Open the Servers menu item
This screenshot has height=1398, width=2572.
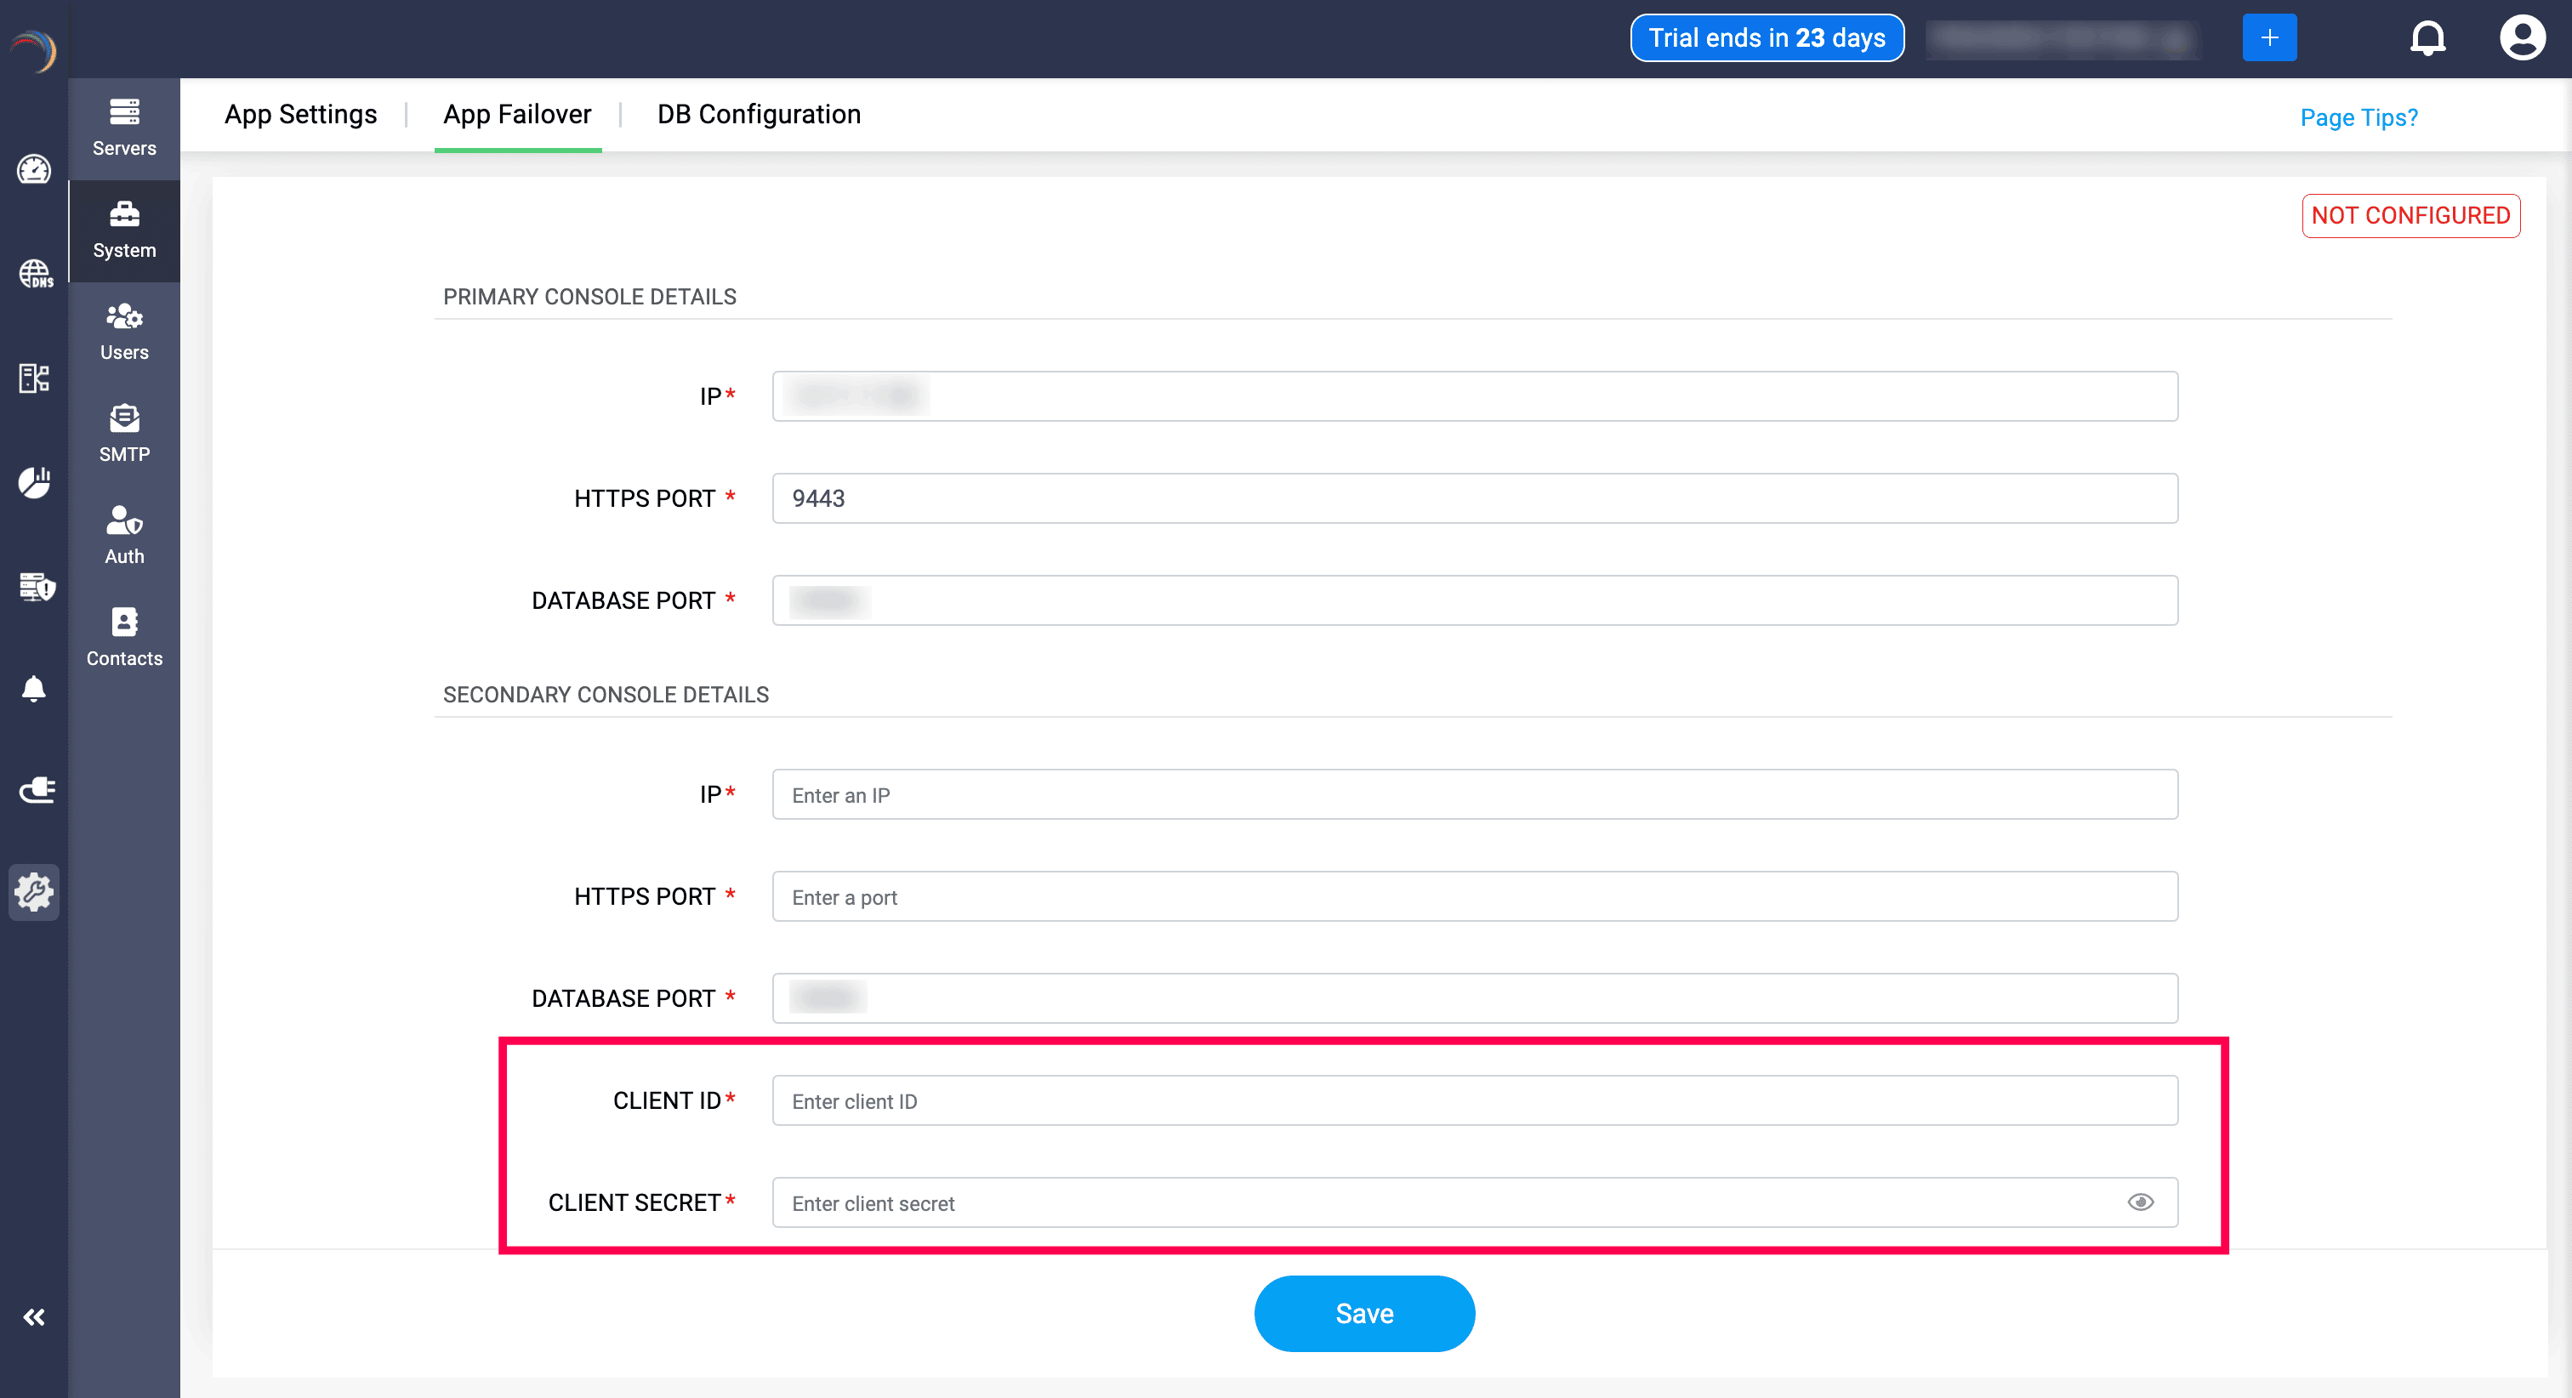pyautogui.click(x=124, y=128)
